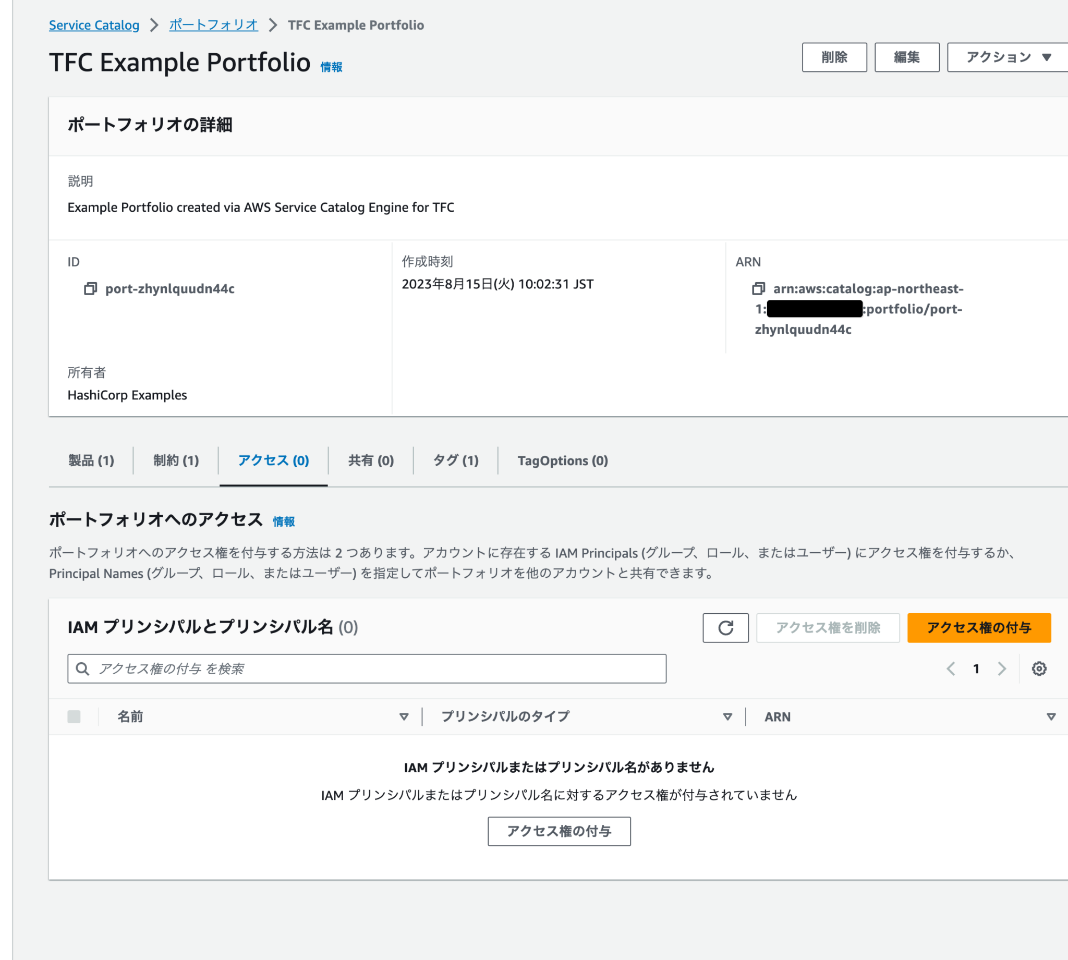Screen dimensions: 1068x960
Task: Click 情報 link beside portfolio title
Action: click(x=331, y=67)
